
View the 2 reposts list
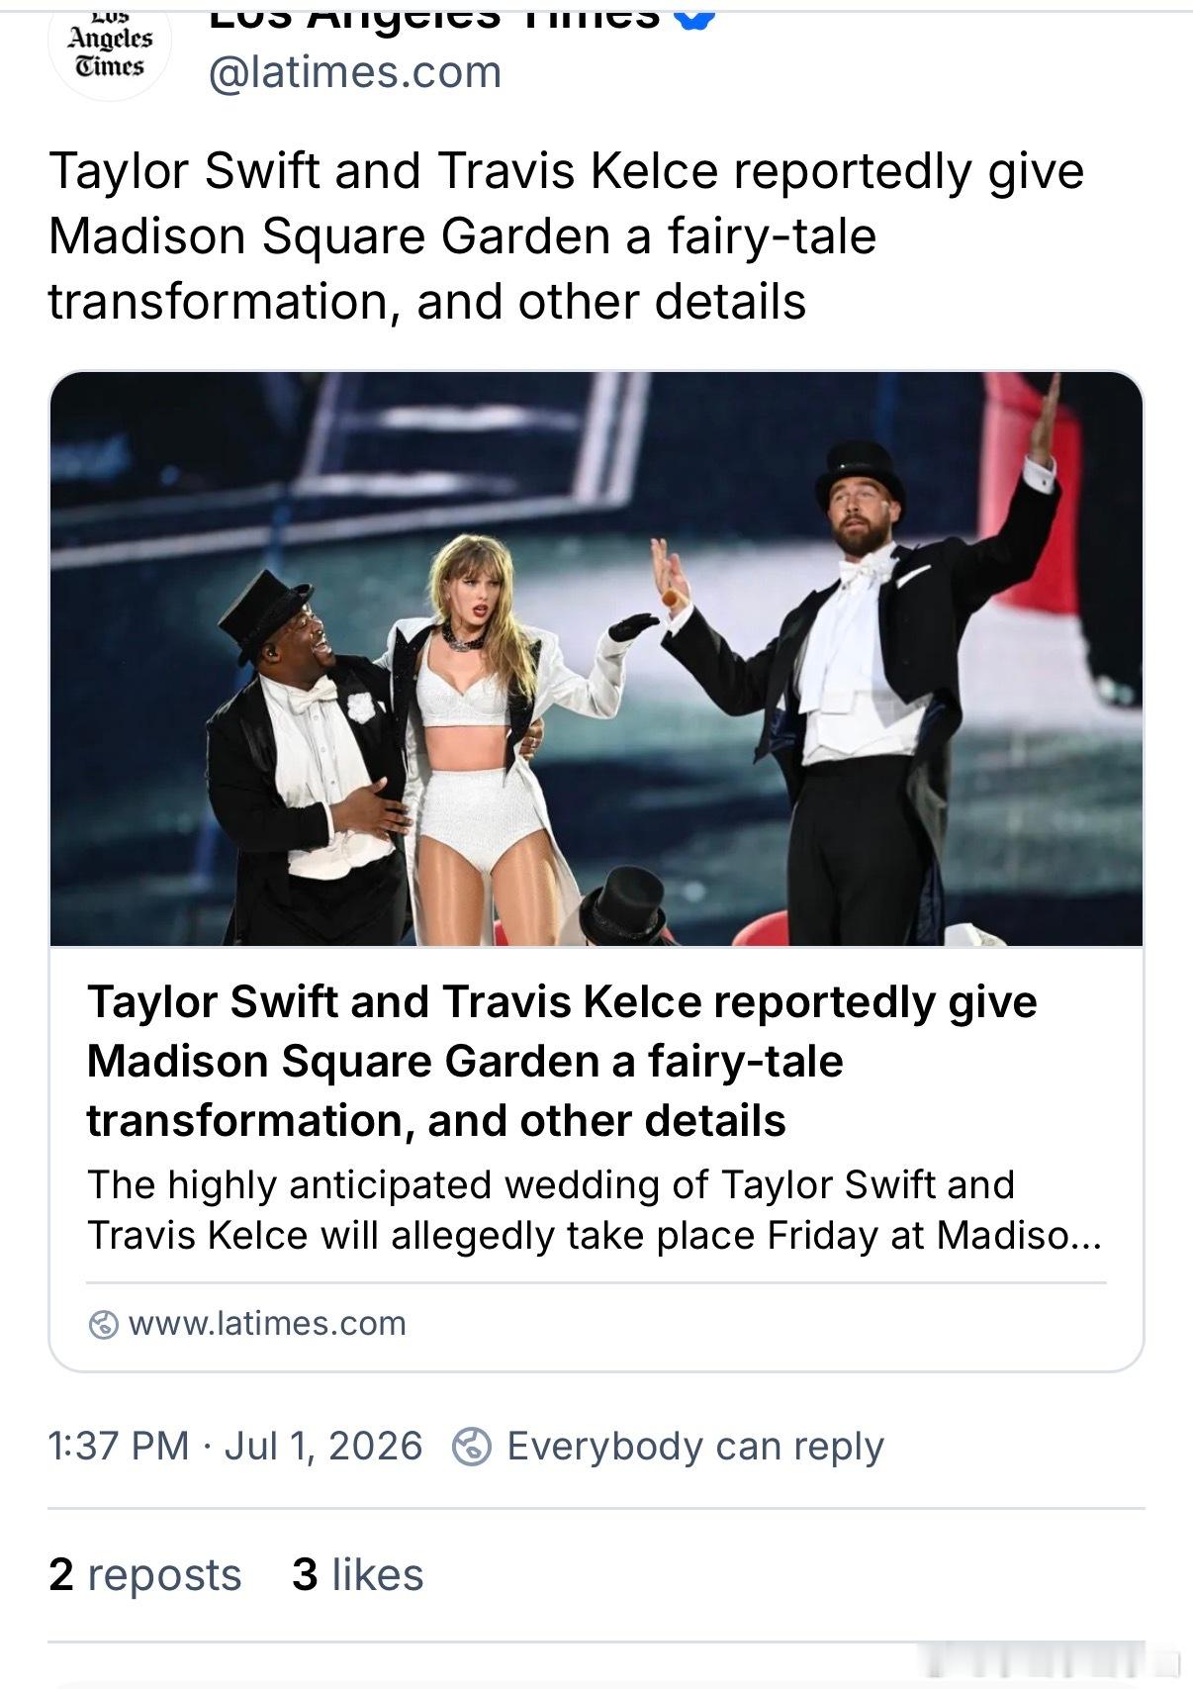[144, 1574]
